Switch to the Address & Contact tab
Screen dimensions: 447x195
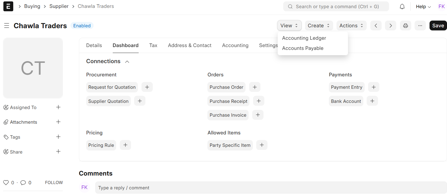[189, 45]
